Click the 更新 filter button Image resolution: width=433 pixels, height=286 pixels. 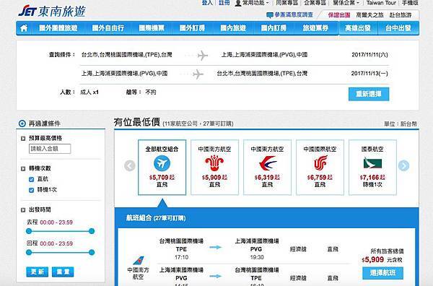tap(38, 272)
